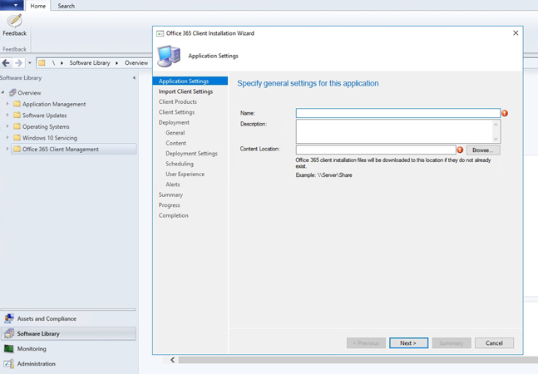Click the Windows 10 Servicing folder icon
538x374 pixels.
pyautogui.click(x=17, y=138)
